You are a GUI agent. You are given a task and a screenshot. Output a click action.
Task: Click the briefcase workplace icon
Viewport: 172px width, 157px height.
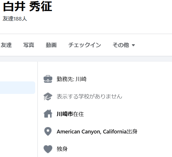click(48, 79)
